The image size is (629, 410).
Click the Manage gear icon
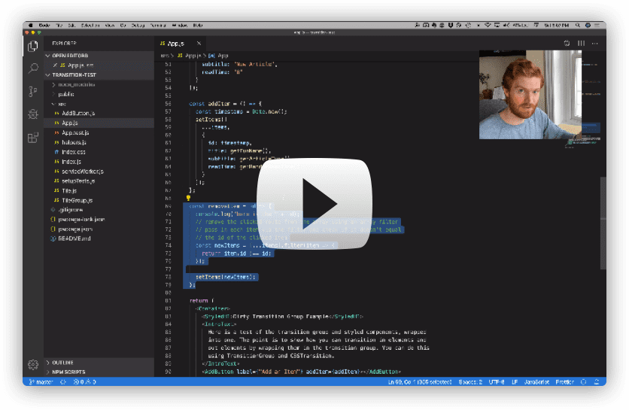click(x=33, y=365)
